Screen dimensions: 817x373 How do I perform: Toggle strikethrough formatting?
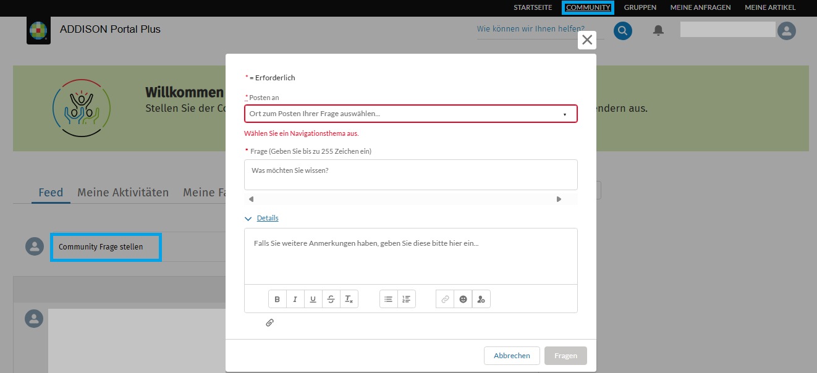(x=331, y=300)
